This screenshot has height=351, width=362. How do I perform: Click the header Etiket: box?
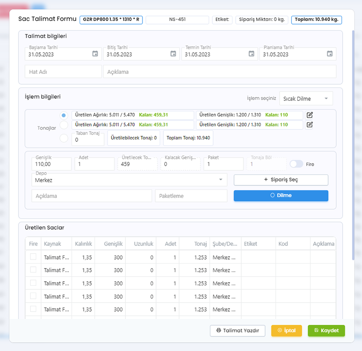(222, 19)
